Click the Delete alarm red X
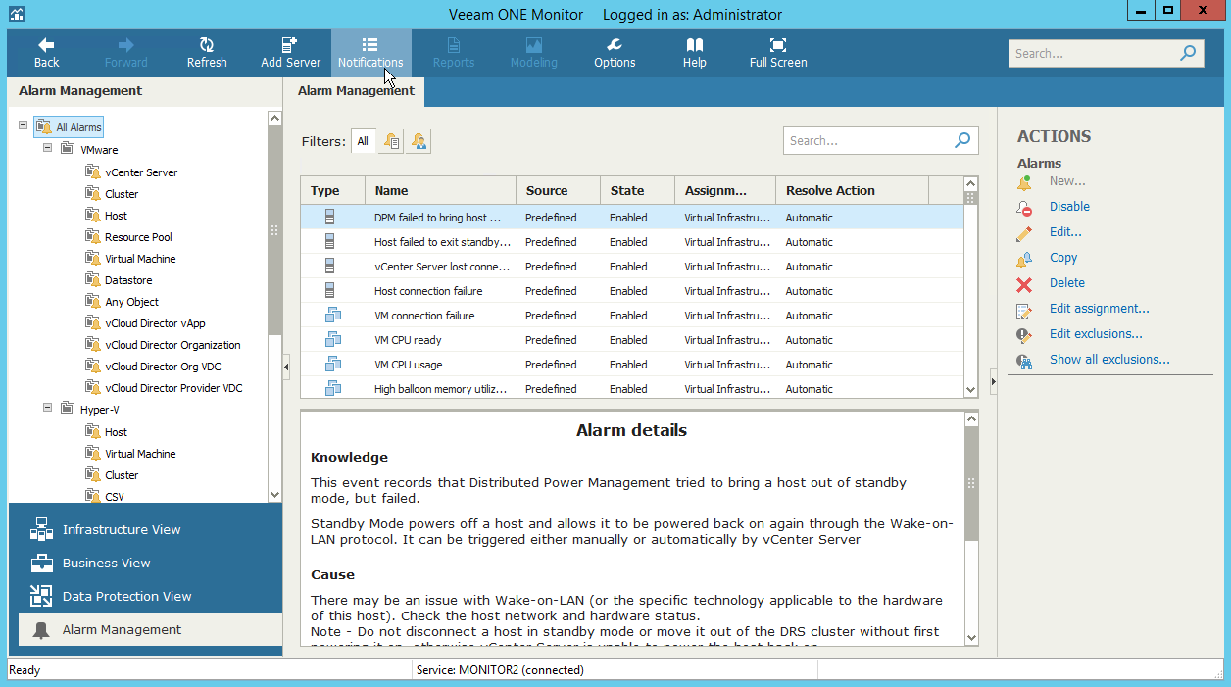1231x687 pixels. point(1024,284)
